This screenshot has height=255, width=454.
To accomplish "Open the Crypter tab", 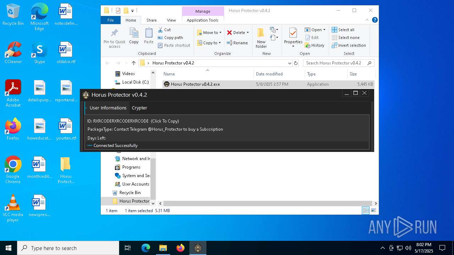I will click(139, 108).
